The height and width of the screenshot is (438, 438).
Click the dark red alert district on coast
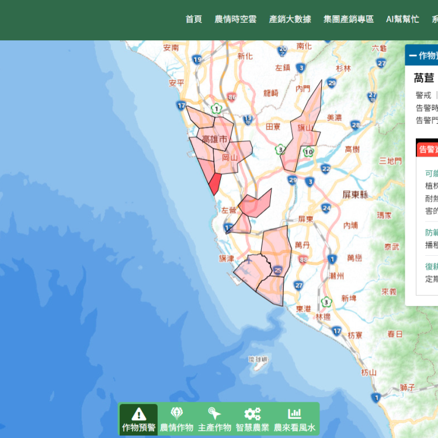[x=214, y=183]
